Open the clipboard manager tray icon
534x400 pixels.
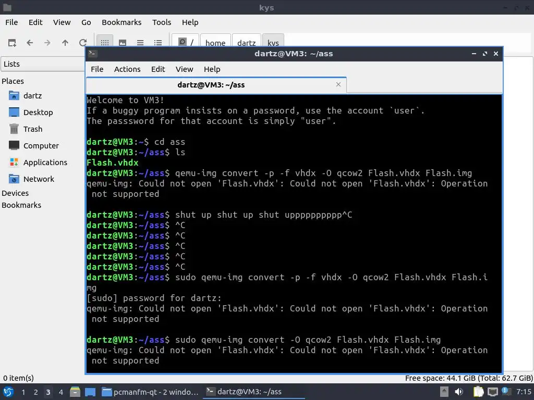(x=479, y=392)
